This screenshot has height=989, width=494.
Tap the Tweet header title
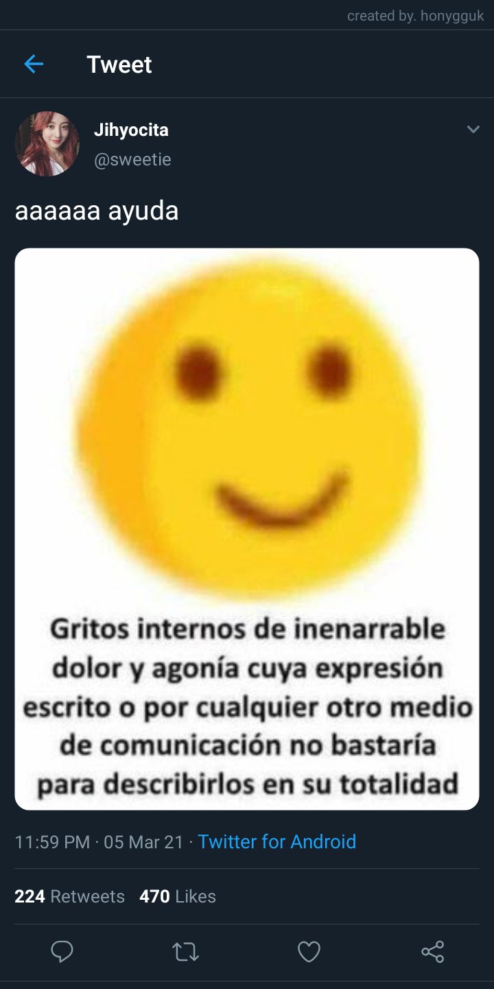click(119, 65)
